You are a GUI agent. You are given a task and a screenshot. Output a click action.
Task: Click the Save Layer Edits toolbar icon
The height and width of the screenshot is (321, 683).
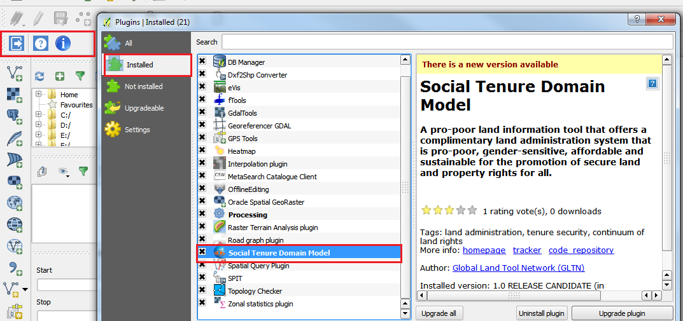point(60,18)
